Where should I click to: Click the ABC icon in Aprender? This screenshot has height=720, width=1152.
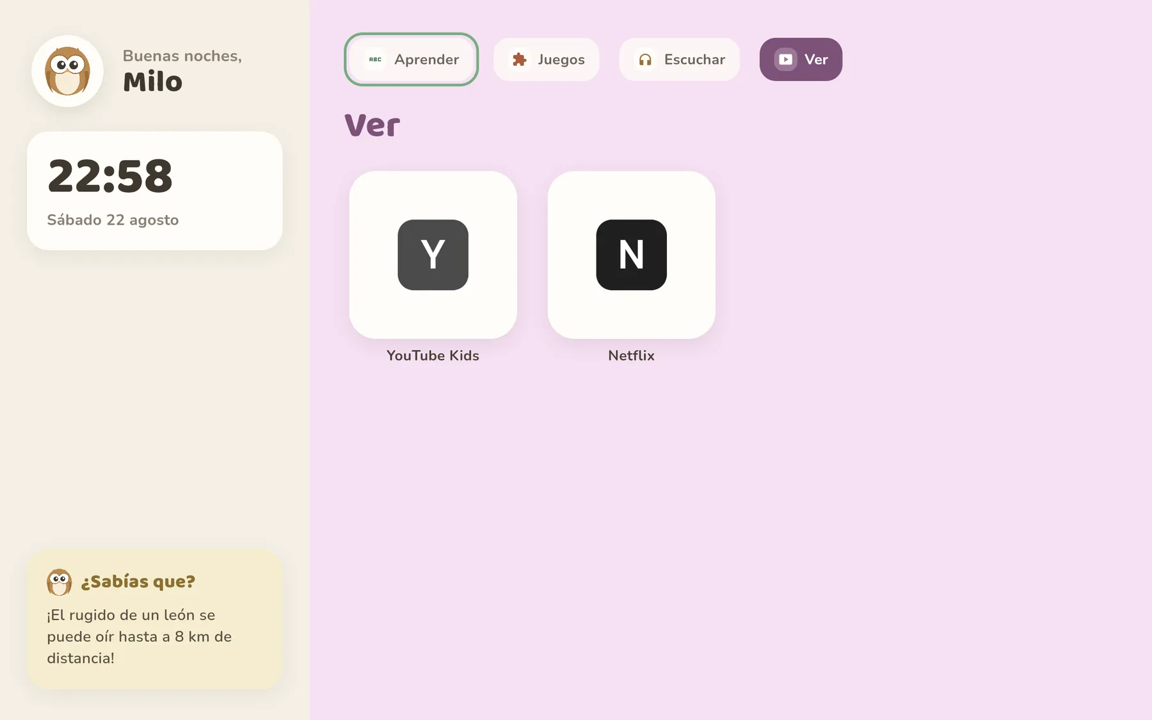pyautogui.click(x=375, y=60)
